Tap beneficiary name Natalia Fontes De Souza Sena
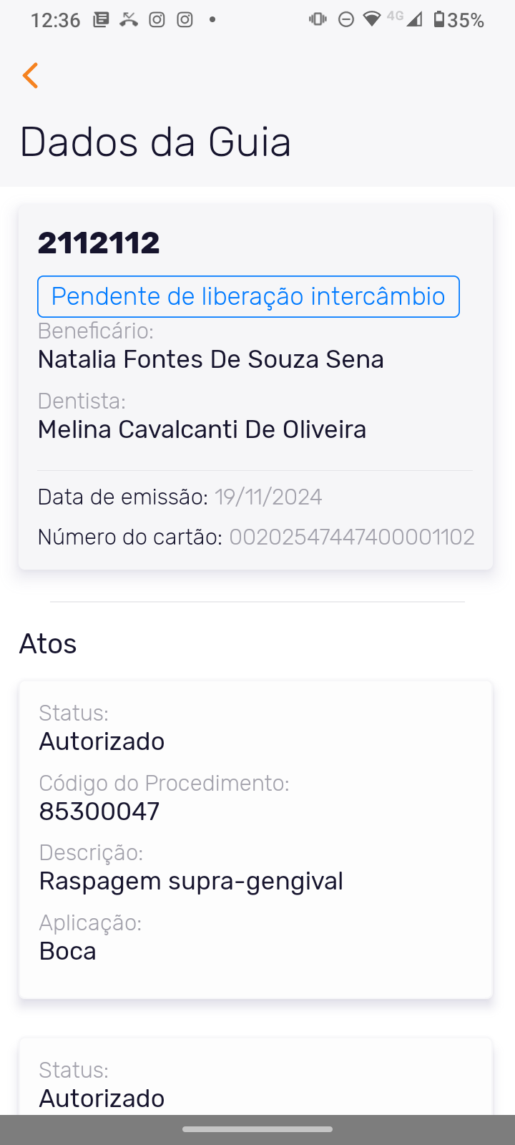 211,359
